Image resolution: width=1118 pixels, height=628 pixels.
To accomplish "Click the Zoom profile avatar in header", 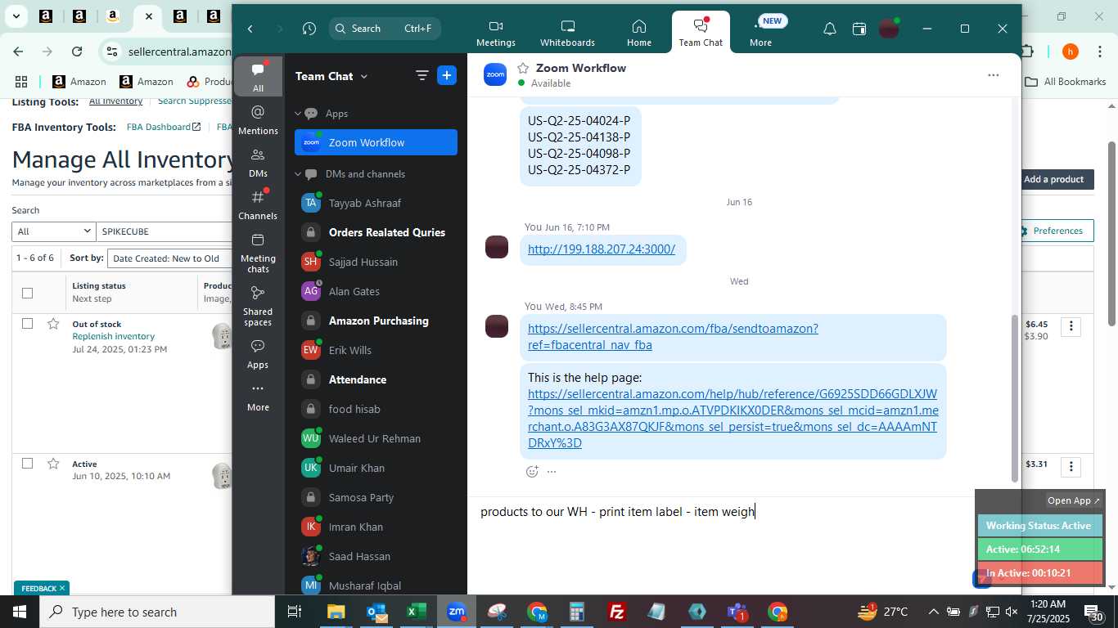I will [x=889, y=29].
